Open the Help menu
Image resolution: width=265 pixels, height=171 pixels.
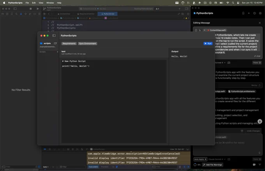(x=59, y=3)
